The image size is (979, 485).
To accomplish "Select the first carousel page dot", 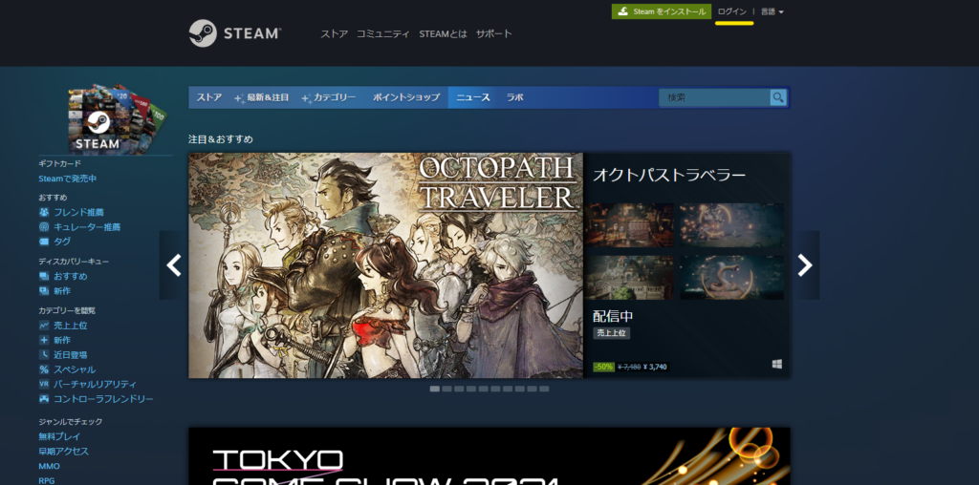I will point(435,389).
